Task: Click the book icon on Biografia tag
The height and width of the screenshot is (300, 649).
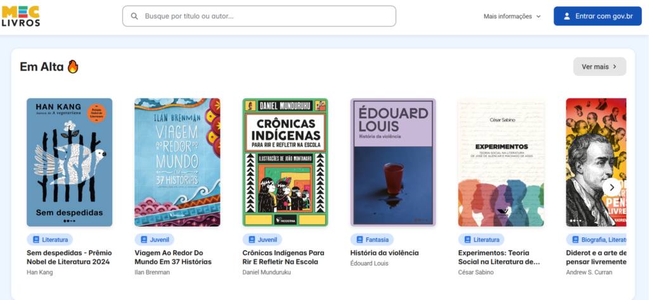Action: coord(575,240)
